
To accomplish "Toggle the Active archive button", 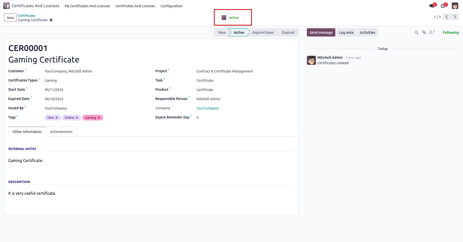I will click(x=231, y=18).
